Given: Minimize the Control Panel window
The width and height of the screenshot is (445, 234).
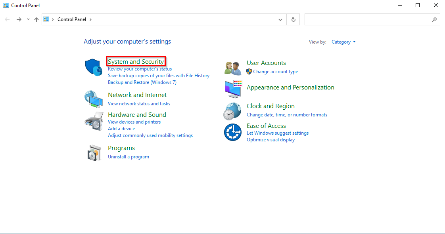Looking at the screenshot, I should pos(400,6).
